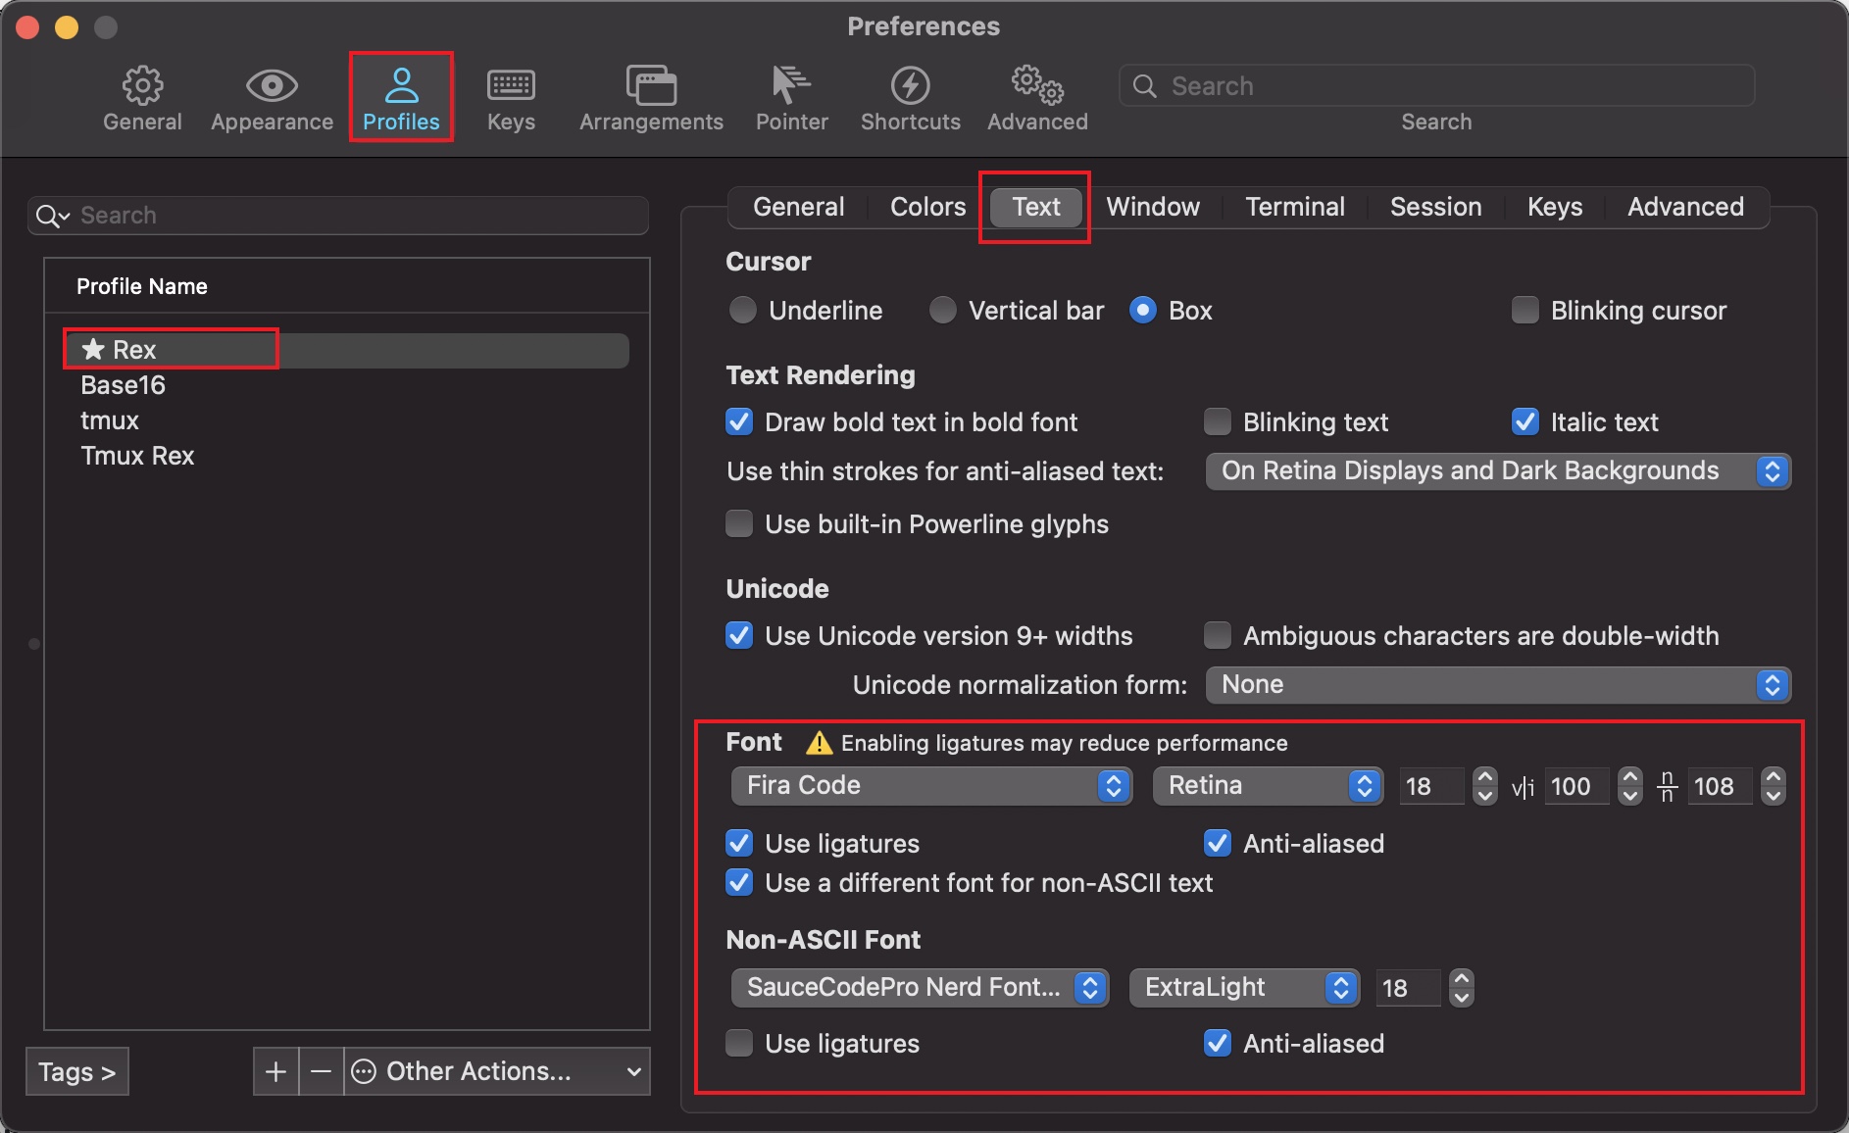Open the thin strokes anti-aliased dropdown
The image size is (1849, 1133).
(1498, 471)
